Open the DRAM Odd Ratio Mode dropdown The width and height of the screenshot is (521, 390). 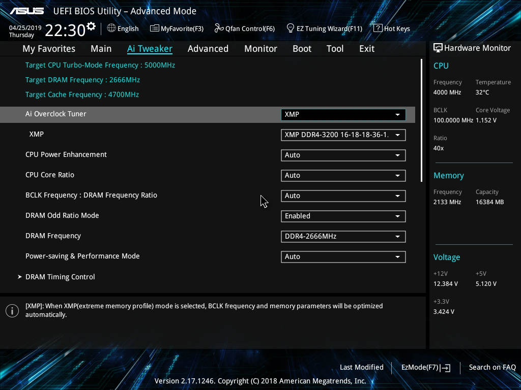point(343,216)
